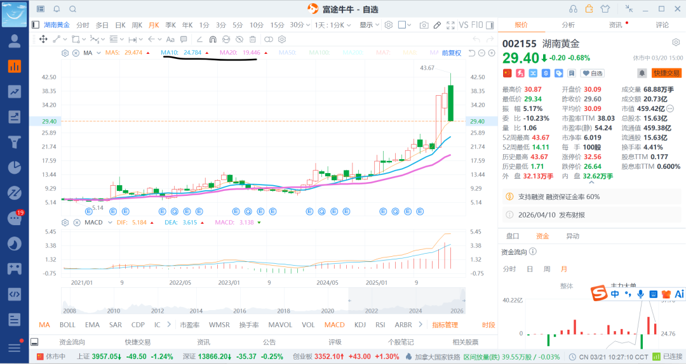Open the markets trend-line sidebar icon

point(15,91)
